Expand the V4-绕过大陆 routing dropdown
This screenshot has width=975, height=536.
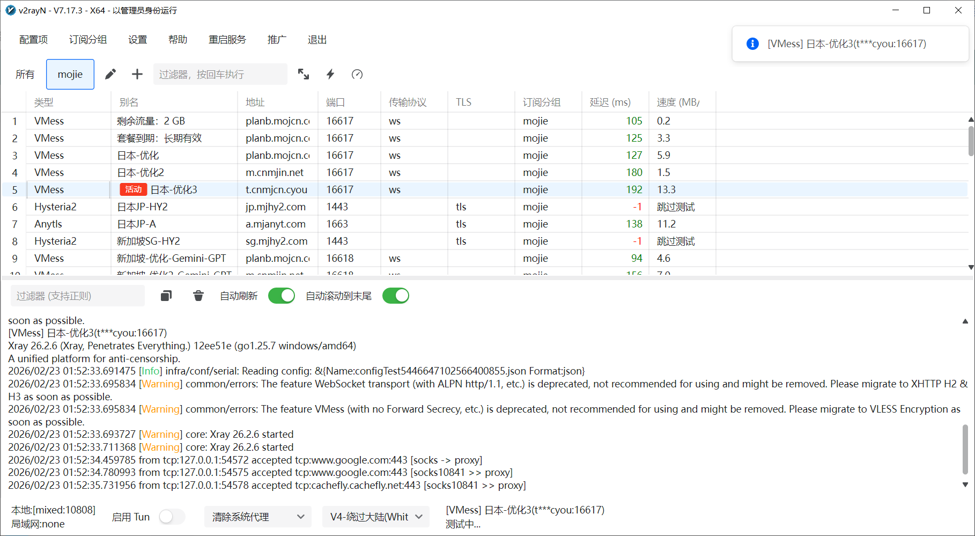pos(376,517)
